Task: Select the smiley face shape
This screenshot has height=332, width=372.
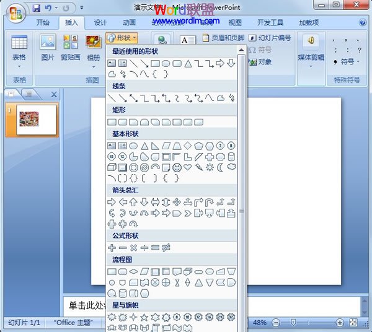Action: (177, 167)
